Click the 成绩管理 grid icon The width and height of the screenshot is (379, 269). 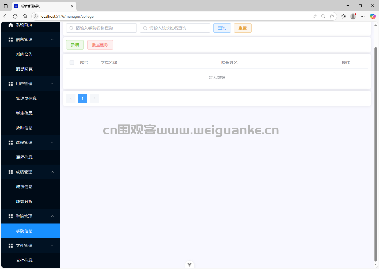[x=11, y=172]
